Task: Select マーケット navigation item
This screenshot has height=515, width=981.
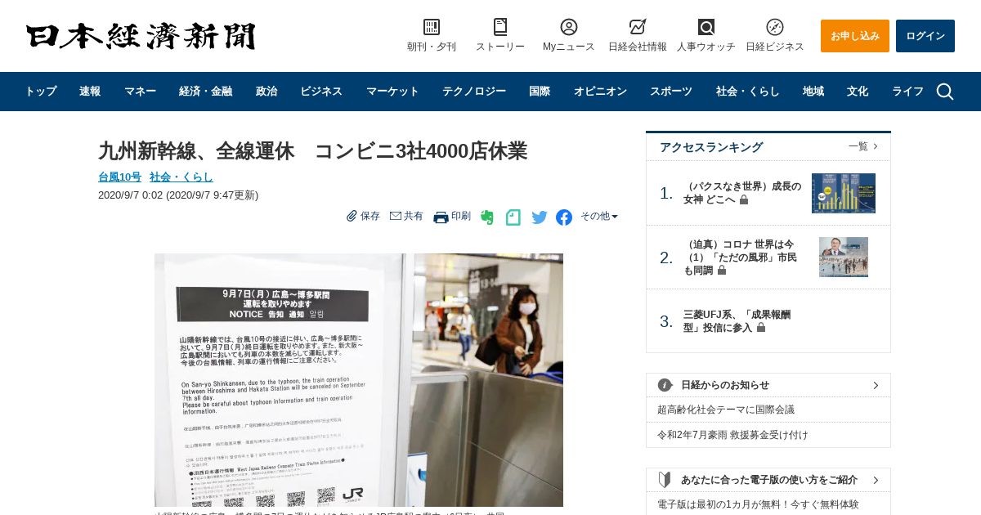Action: pos(392,92)
